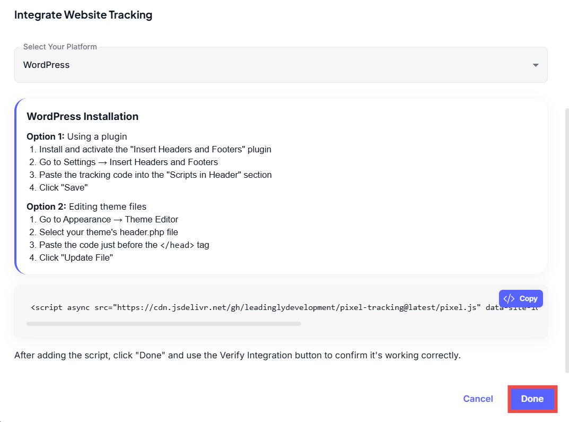Open the Select Your Platform dropdown
This screenshot has width=569, height=422.
280,65
